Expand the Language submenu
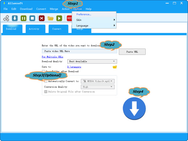This screenshot has height=141, width=188. [x=94, y=26]
